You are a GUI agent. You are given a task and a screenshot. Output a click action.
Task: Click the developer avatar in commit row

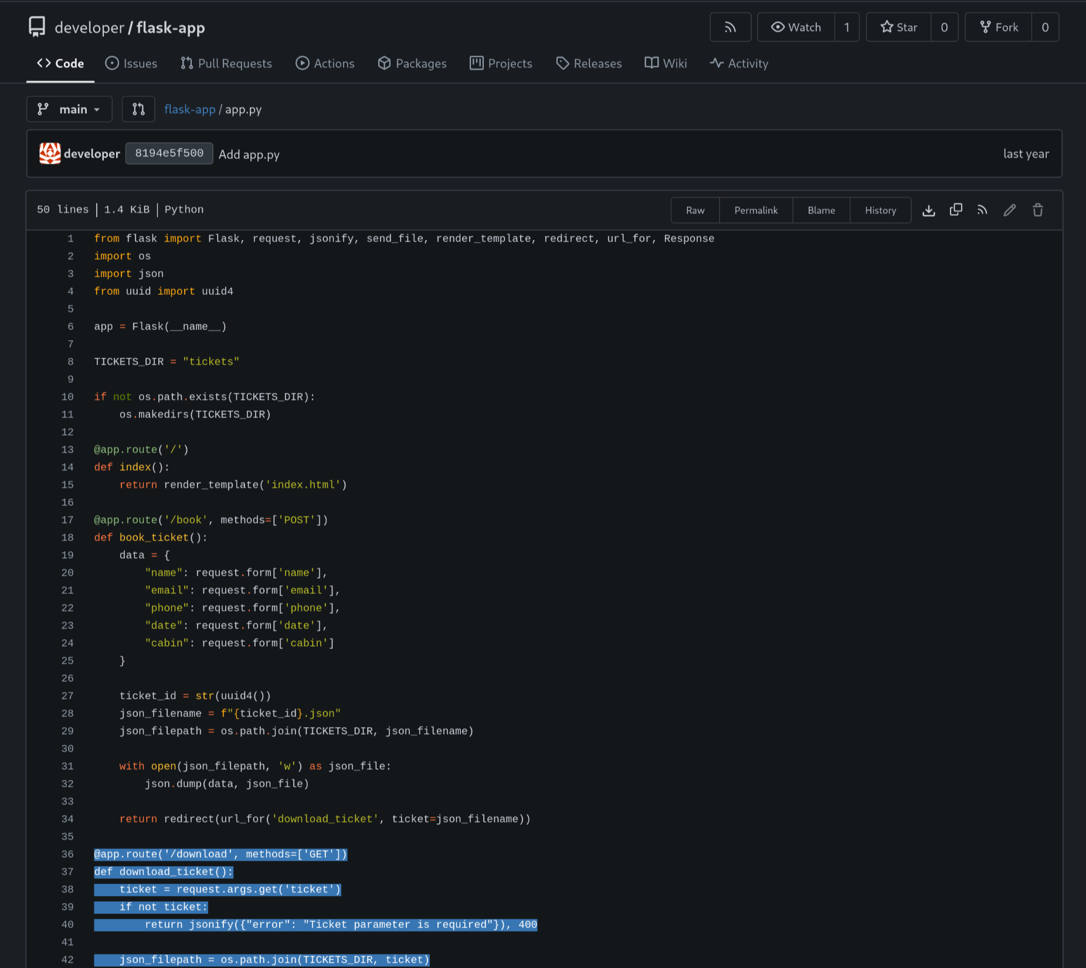(x=50, y=154)
